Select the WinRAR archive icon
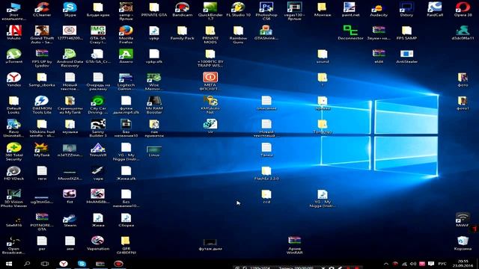The image size is (479, 269). pos(294,245)
